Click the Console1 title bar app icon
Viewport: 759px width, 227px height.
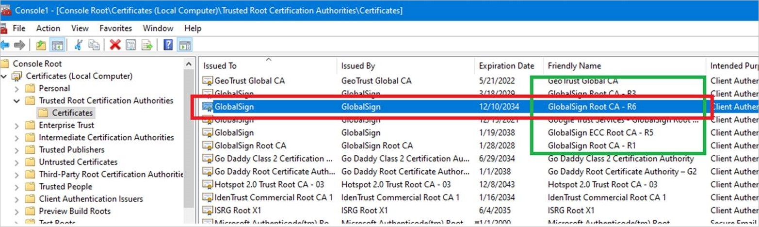tap(6, 10)
